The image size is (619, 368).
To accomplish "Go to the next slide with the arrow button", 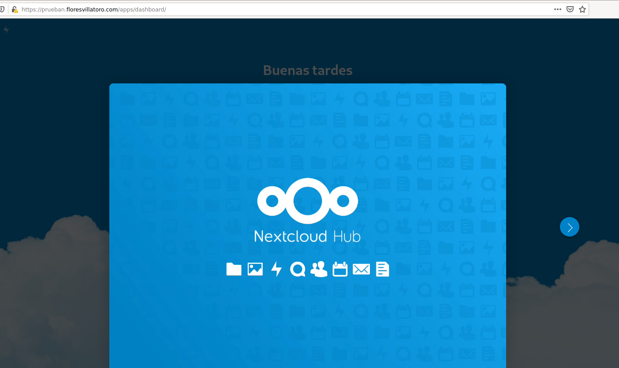I will 569,227.
